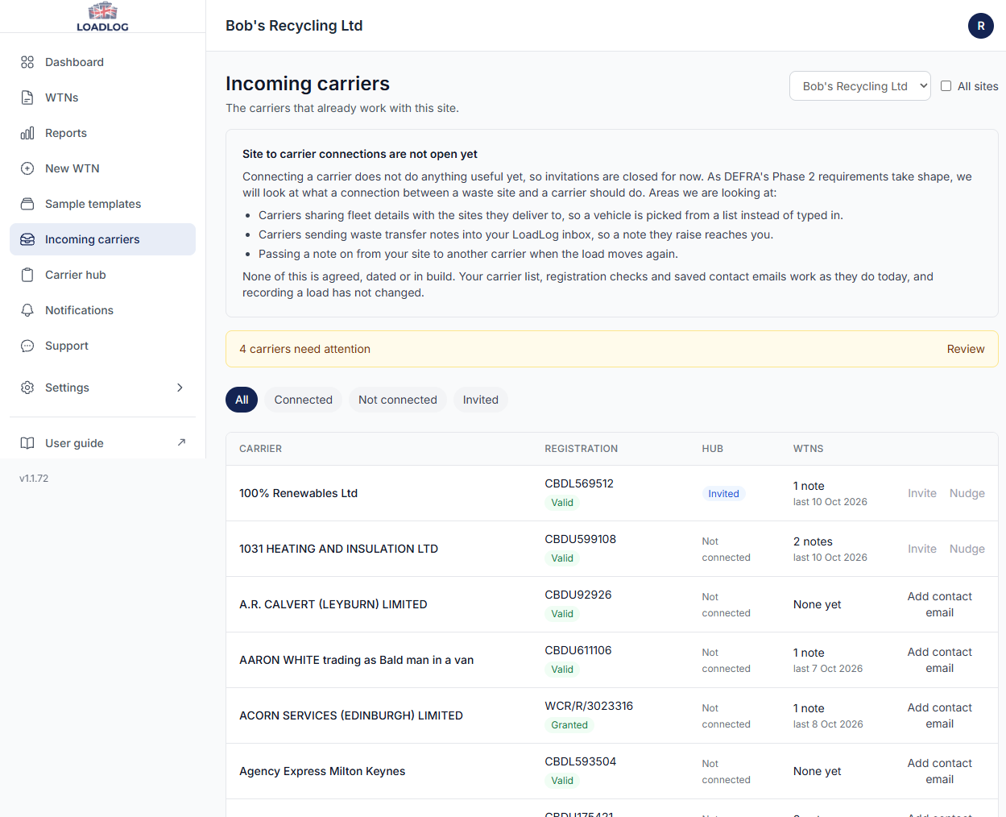Click the Support chat bubble icon
The image size is (1006, 817).
coord(27,346)
